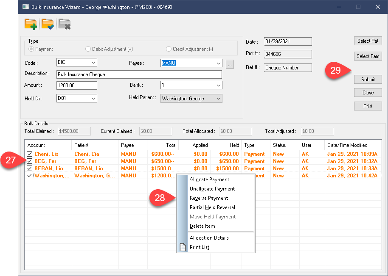Click the Select Fam button
This screenshot has width=388, height=276.
pos(368,56)
